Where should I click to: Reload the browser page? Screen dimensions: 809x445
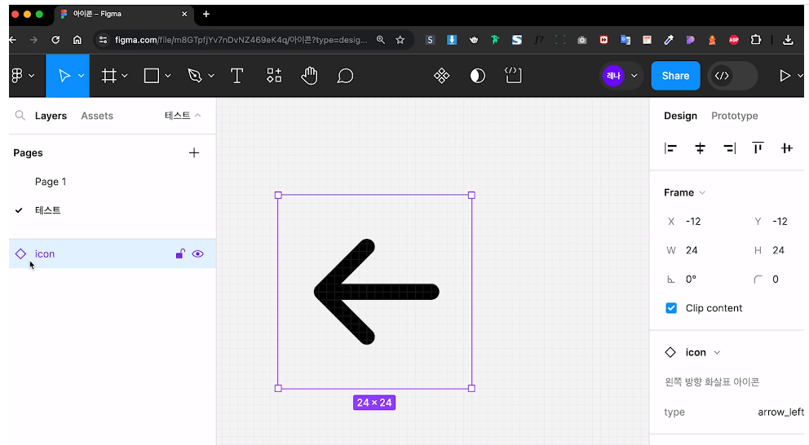(55, 40)
